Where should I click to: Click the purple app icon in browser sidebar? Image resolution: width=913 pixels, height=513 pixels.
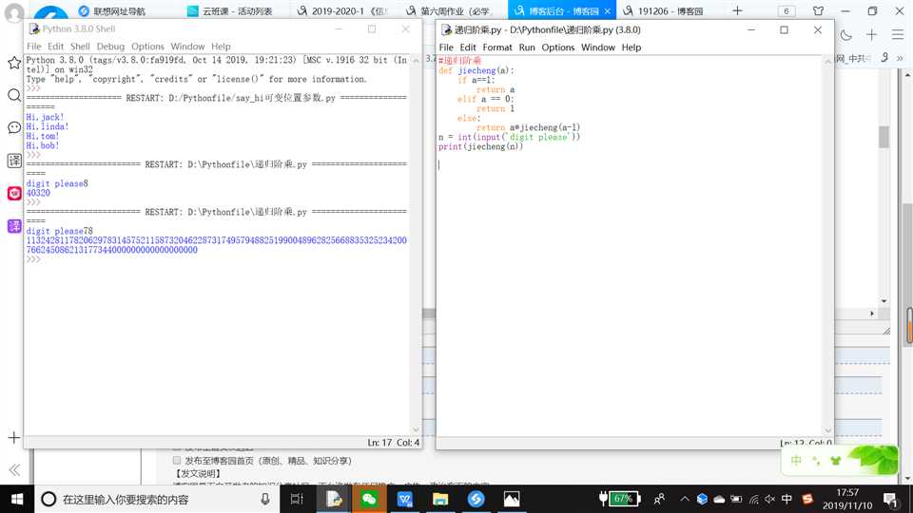14,226
